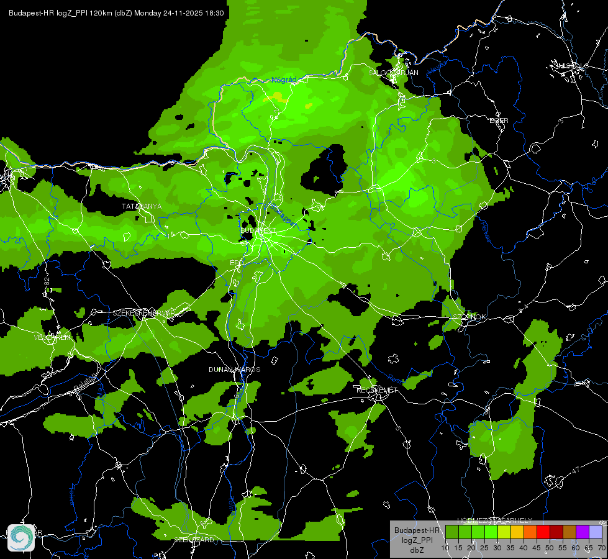Click the legend scale value 70
608x559 pixels.
[602, 548]
